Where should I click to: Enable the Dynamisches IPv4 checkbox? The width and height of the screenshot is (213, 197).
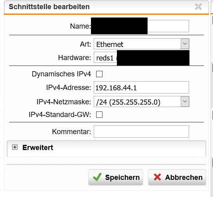99,74
